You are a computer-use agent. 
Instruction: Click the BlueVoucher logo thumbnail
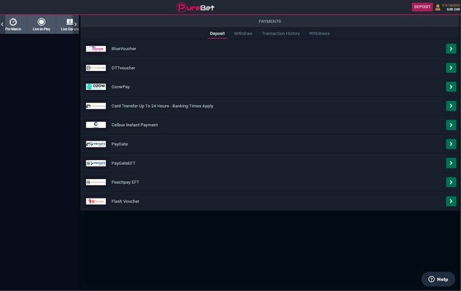[x=96, y=49]
